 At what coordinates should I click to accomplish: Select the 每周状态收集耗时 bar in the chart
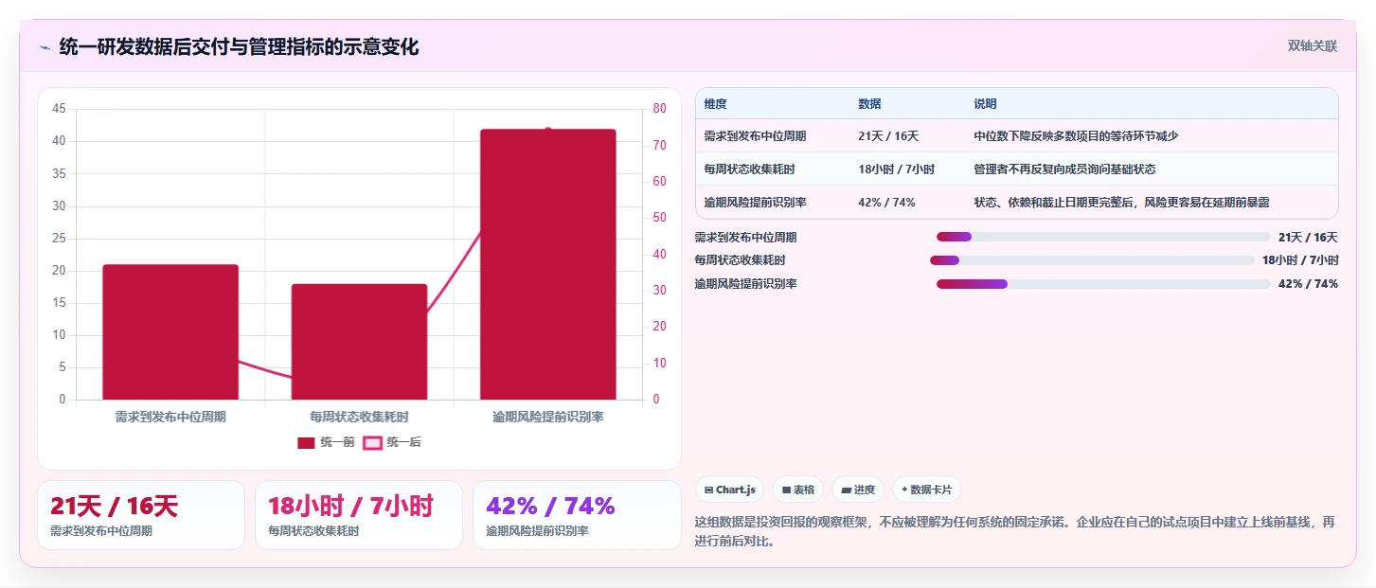(x=359, y=342)
